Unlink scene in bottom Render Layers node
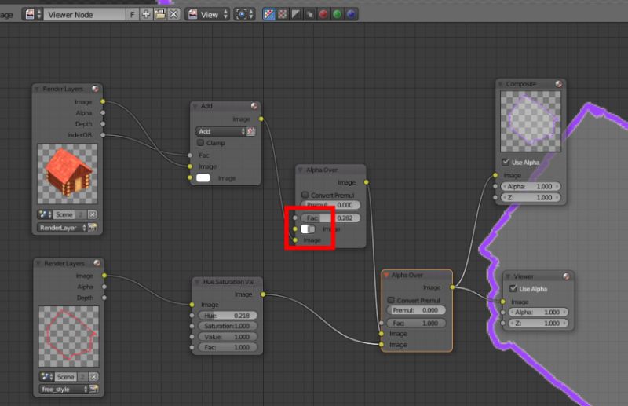 [x=93, y=377]
